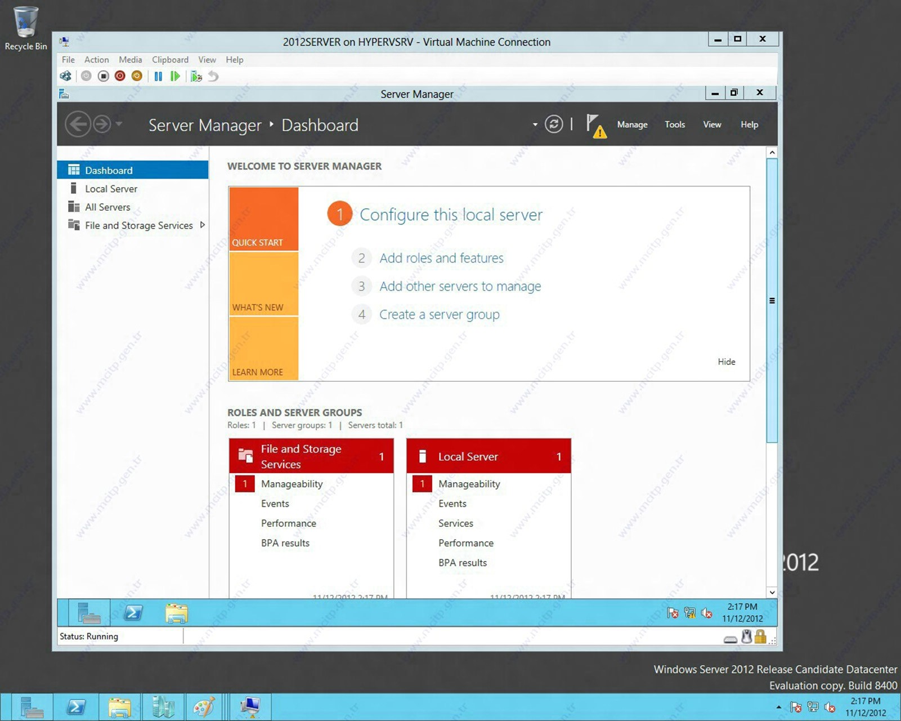Select All Servers in the left pane

(x=133, y=207)
